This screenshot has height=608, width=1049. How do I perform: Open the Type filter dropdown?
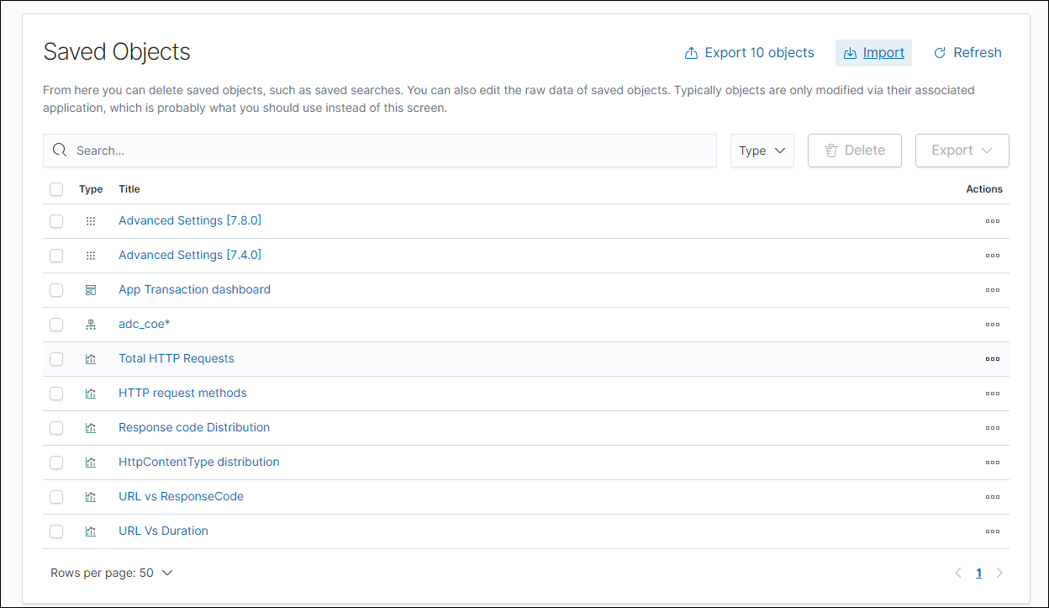[x=762, y=151]
